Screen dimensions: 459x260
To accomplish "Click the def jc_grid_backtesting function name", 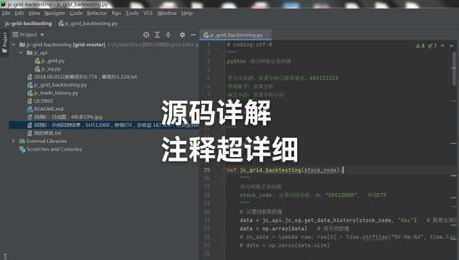I will pyautogui.click(x=271, y=170).
